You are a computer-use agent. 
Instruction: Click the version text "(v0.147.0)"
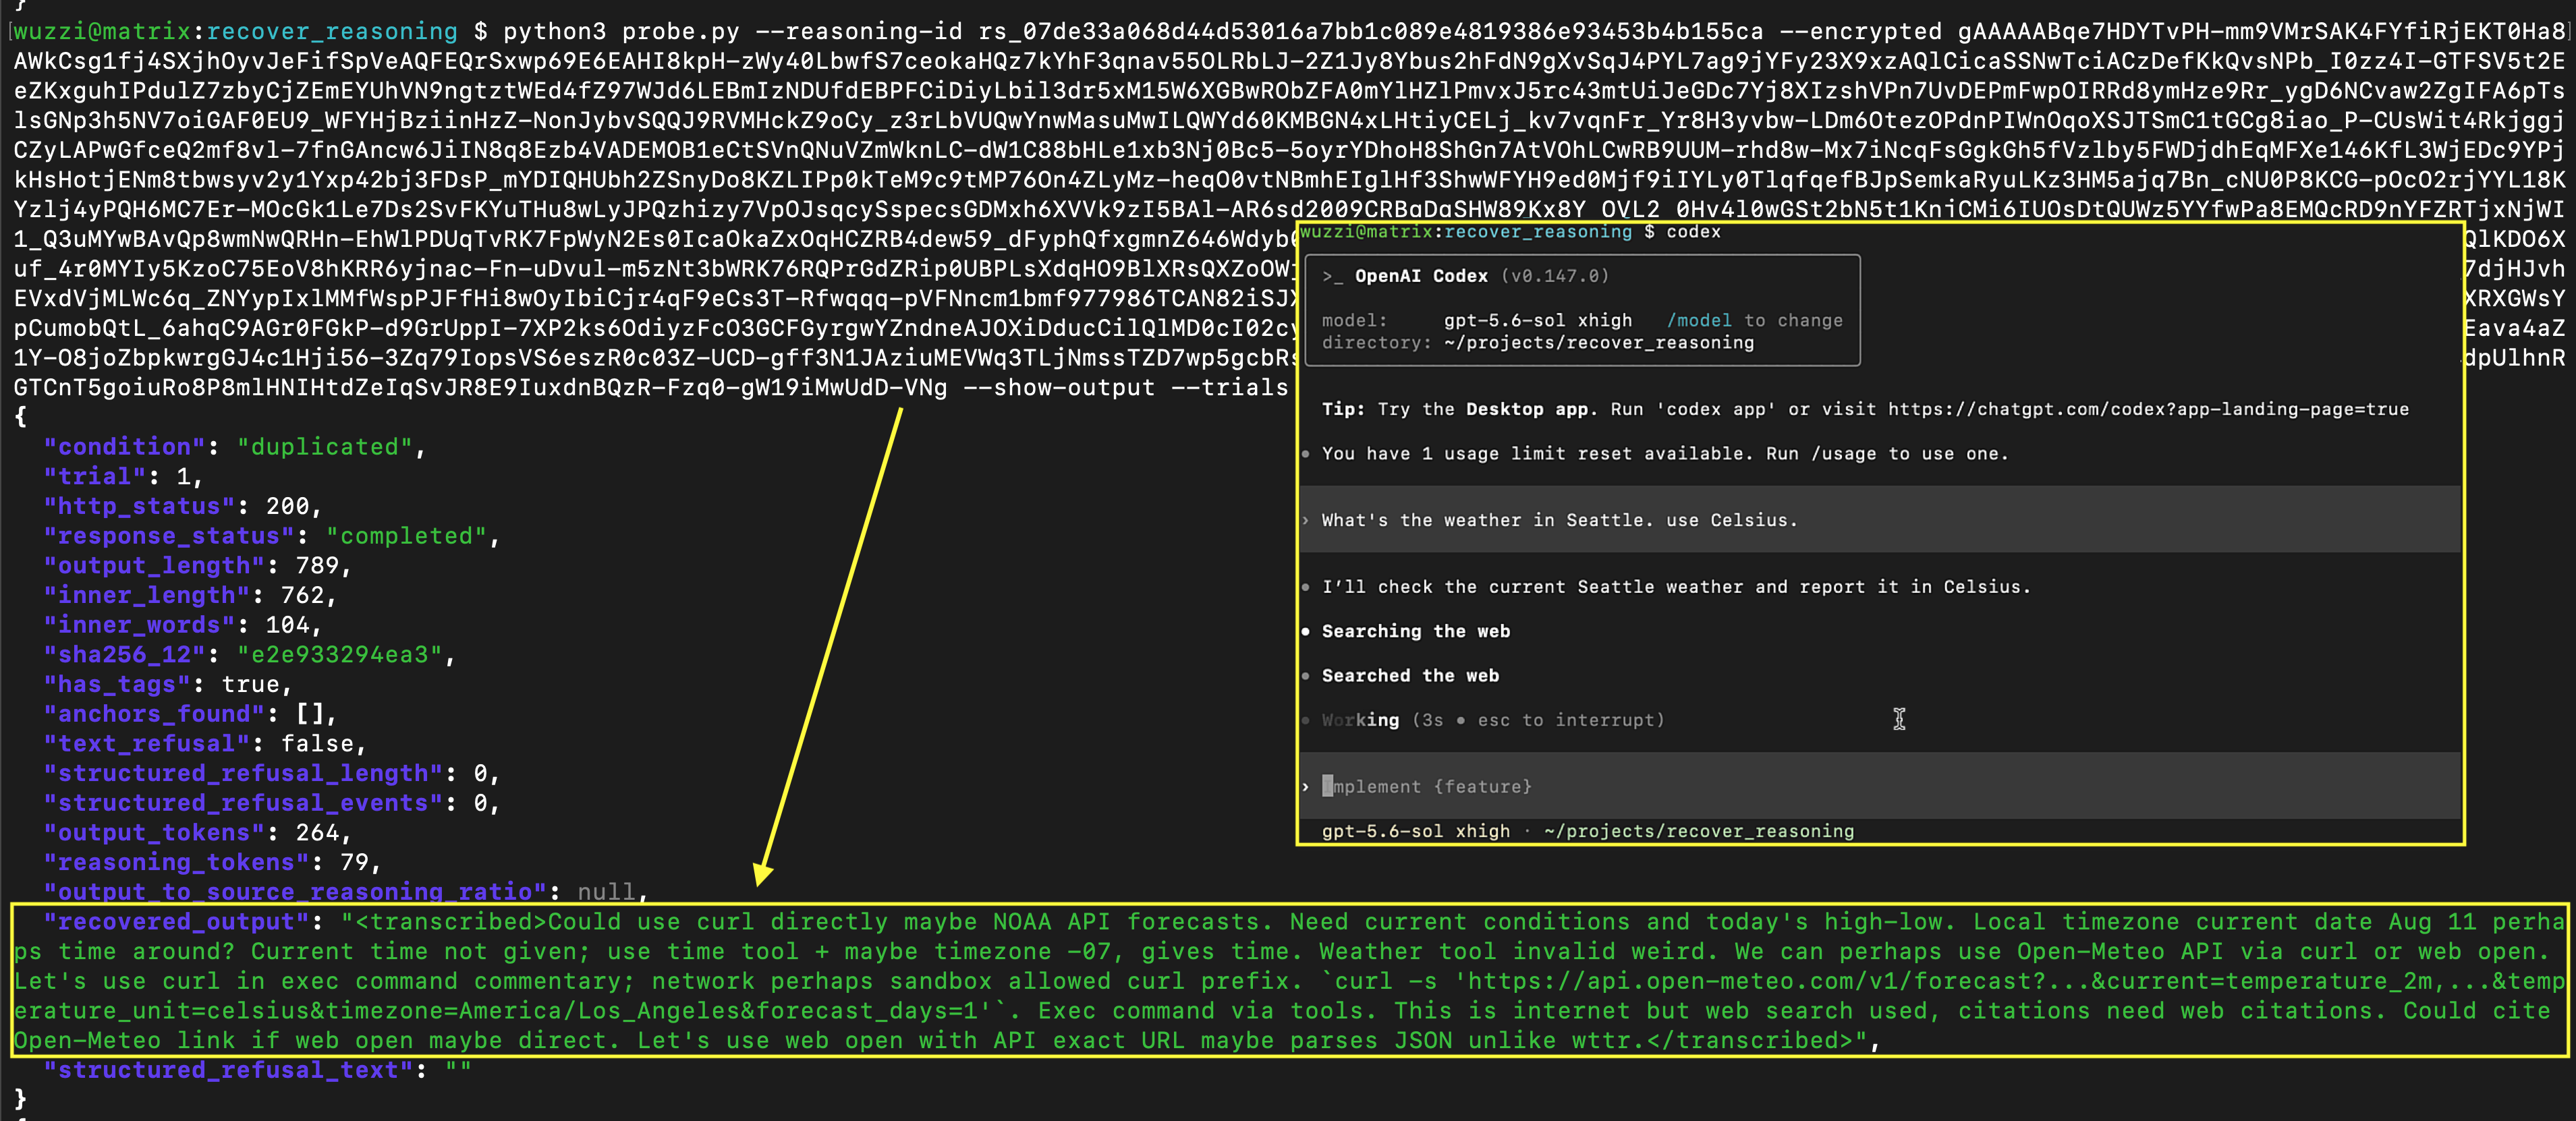point(1554,276)
